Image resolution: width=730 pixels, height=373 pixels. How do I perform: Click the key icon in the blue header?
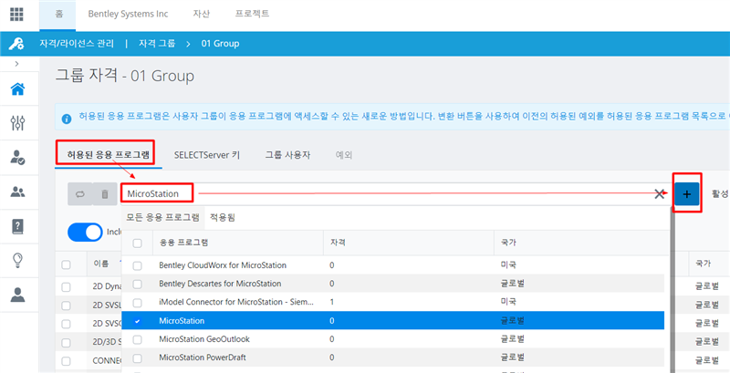tap(16, 44)
